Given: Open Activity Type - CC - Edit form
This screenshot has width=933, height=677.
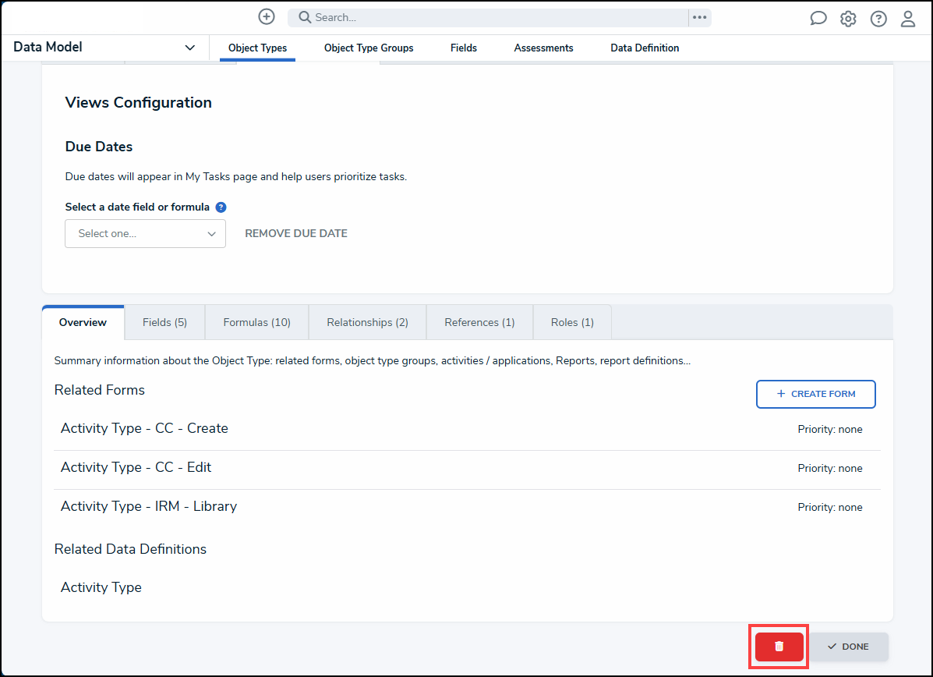Looking at the screenshot, I should tap(136, 468).
